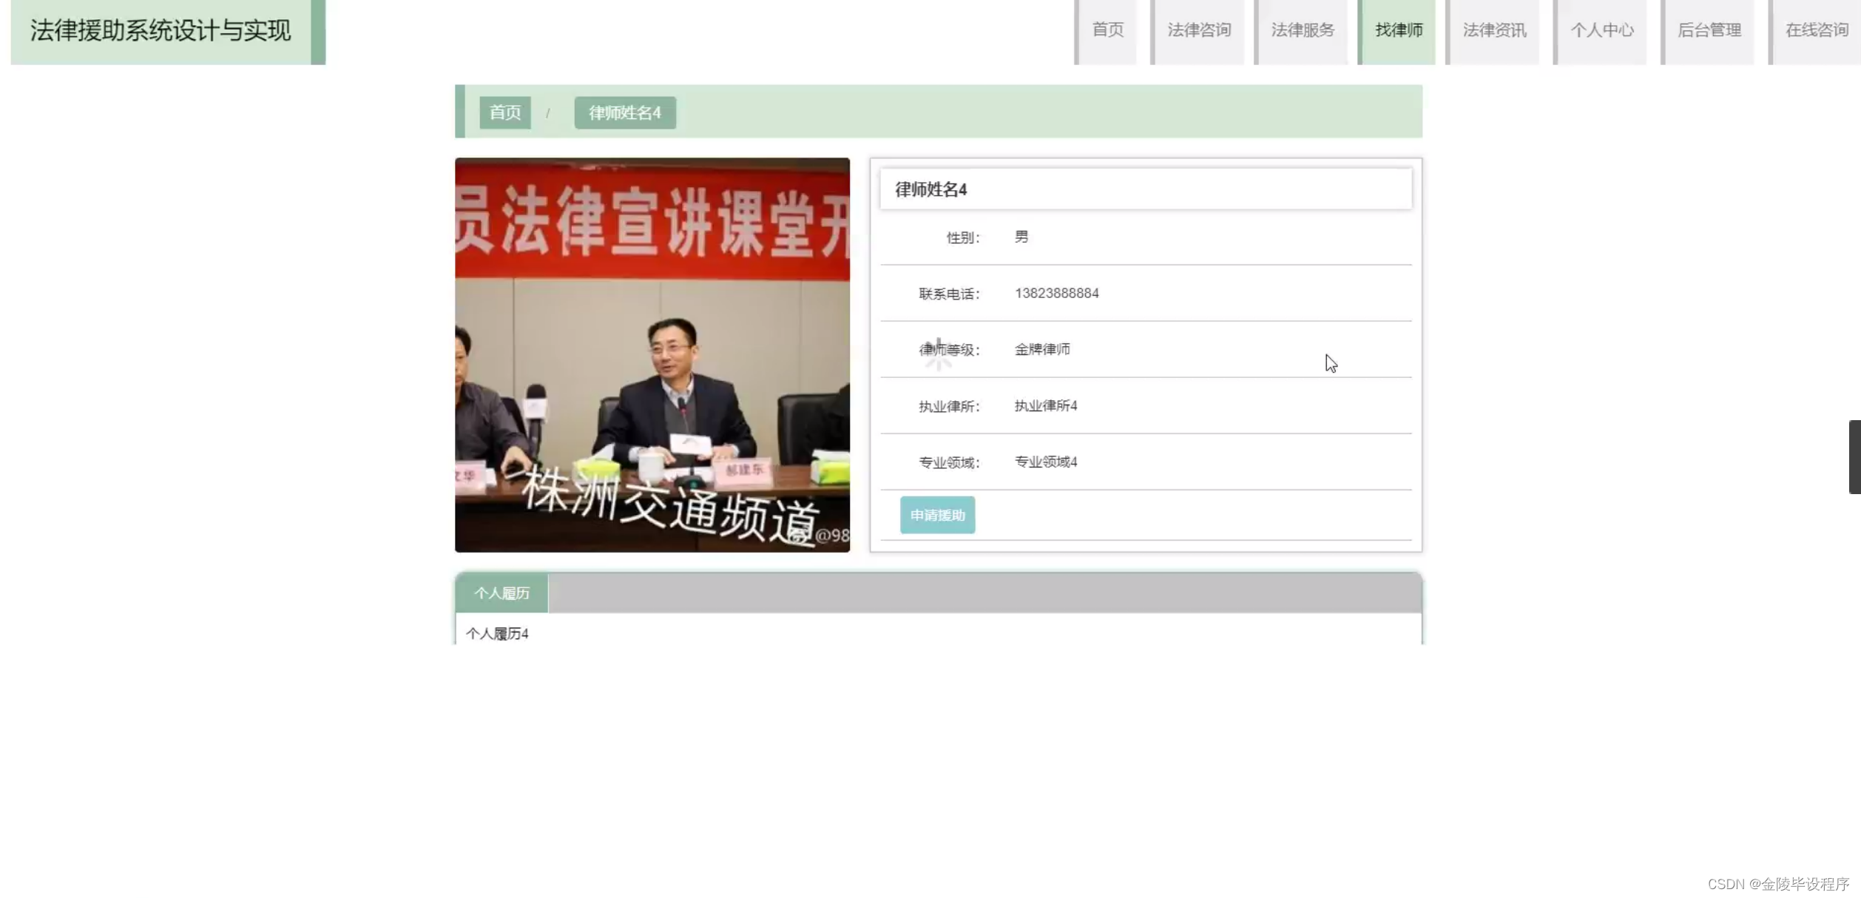Click the 法律援助系统设计与实现 site title

pyautogui.click(x=161, y=31)
